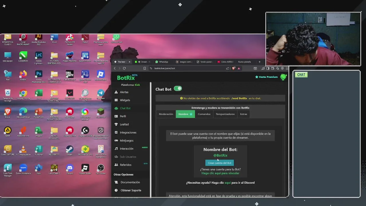
Task: Switch to the Cómo AGREG YouTube tab
Action: coord(226,62)
